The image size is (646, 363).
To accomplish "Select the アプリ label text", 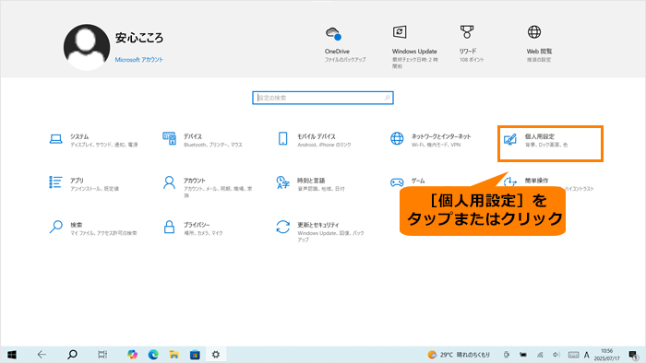I will coord(77,181).
